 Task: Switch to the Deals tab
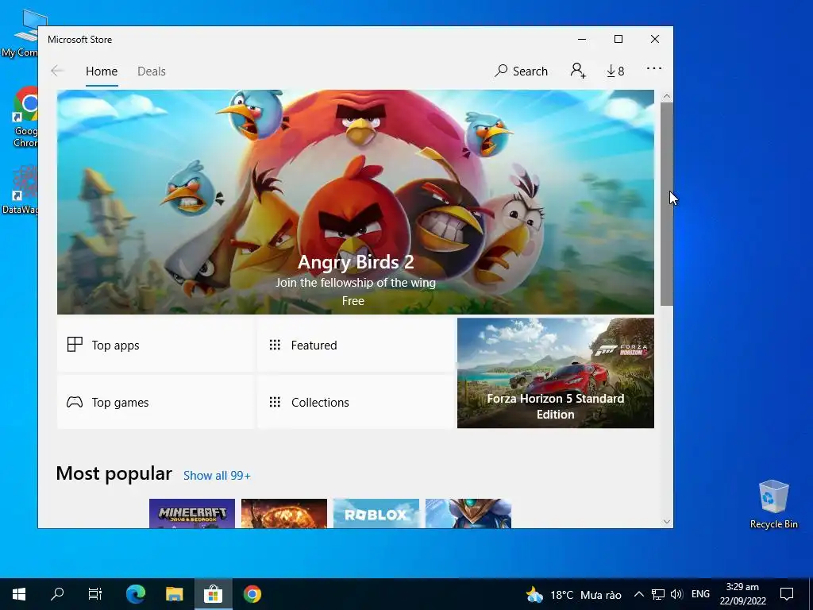point(152,71)
